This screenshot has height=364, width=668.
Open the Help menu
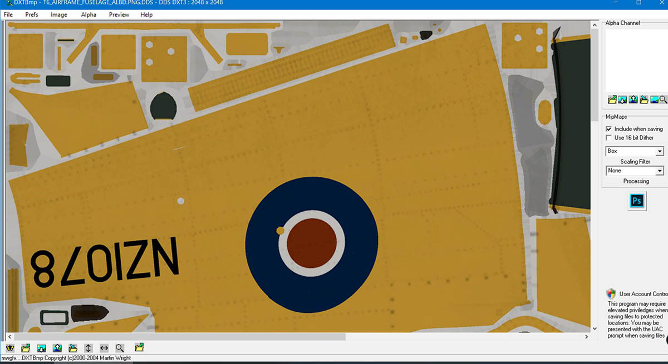(146, 15)
